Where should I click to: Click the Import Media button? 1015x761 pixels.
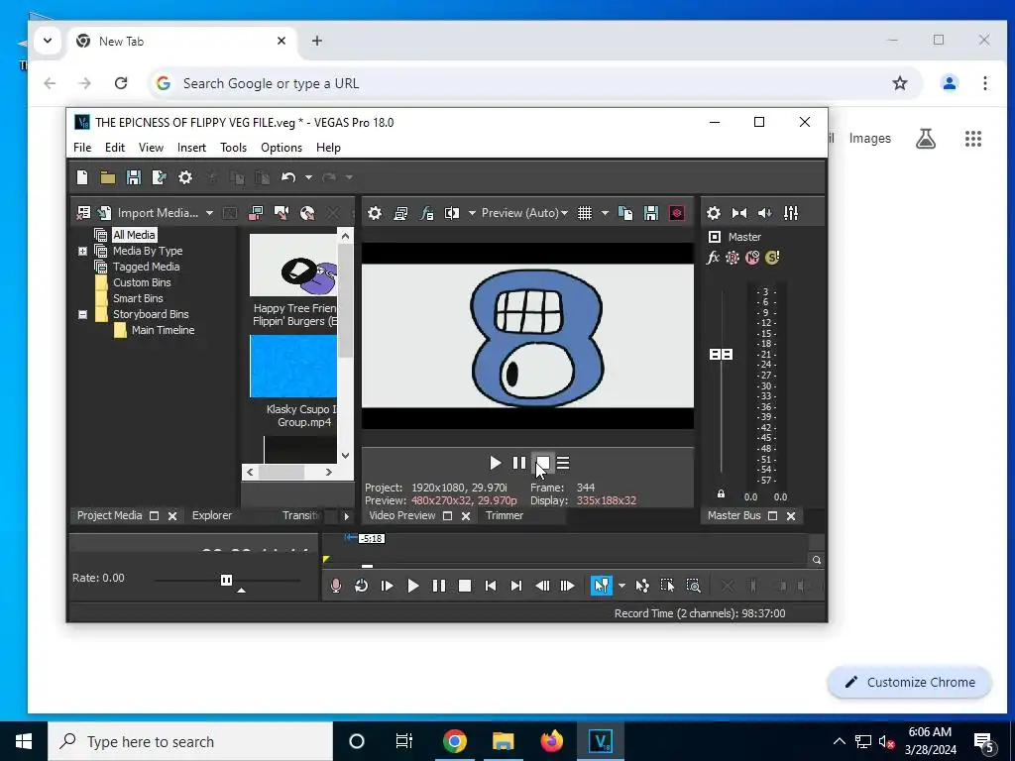151,213
